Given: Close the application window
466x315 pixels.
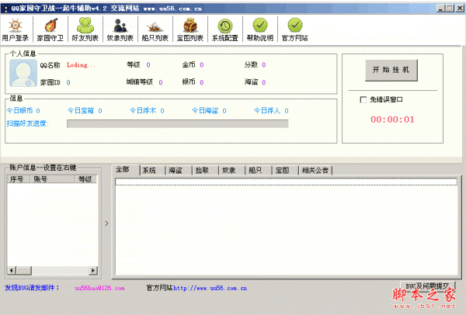Looking at the screenshot, I should [460, 9].
